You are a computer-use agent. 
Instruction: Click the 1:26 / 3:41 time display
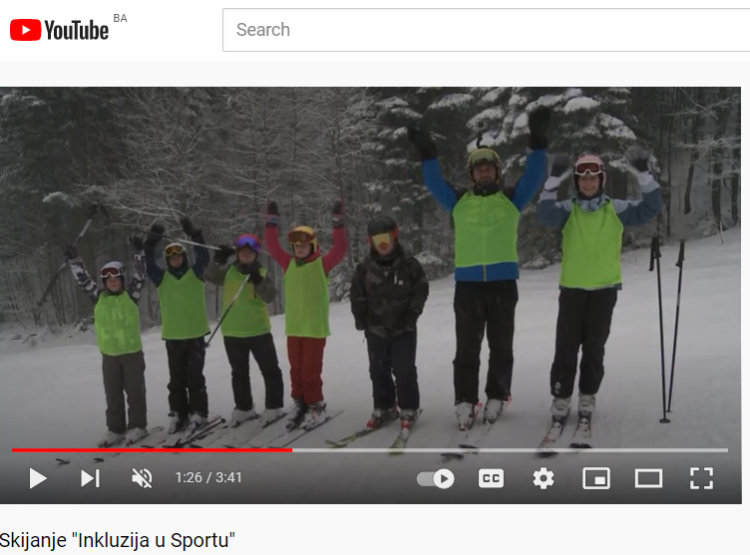pos(208,477)
